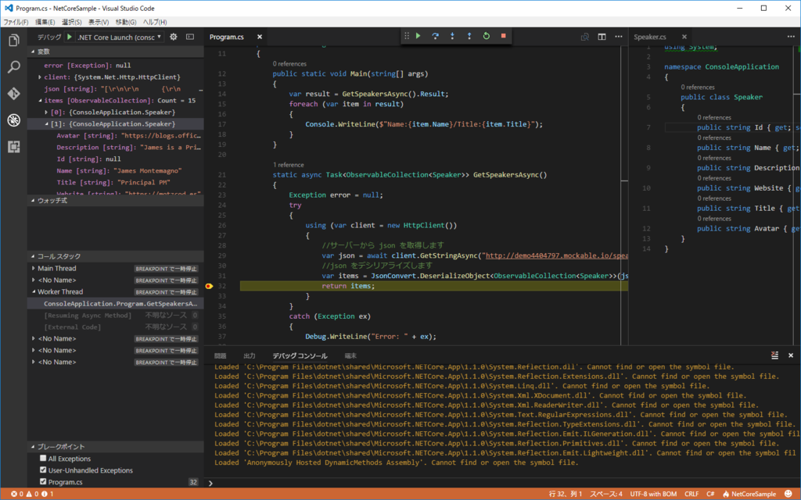Click in the debug console input prompt
Screen dimensions: 801x500
[503, 483]
